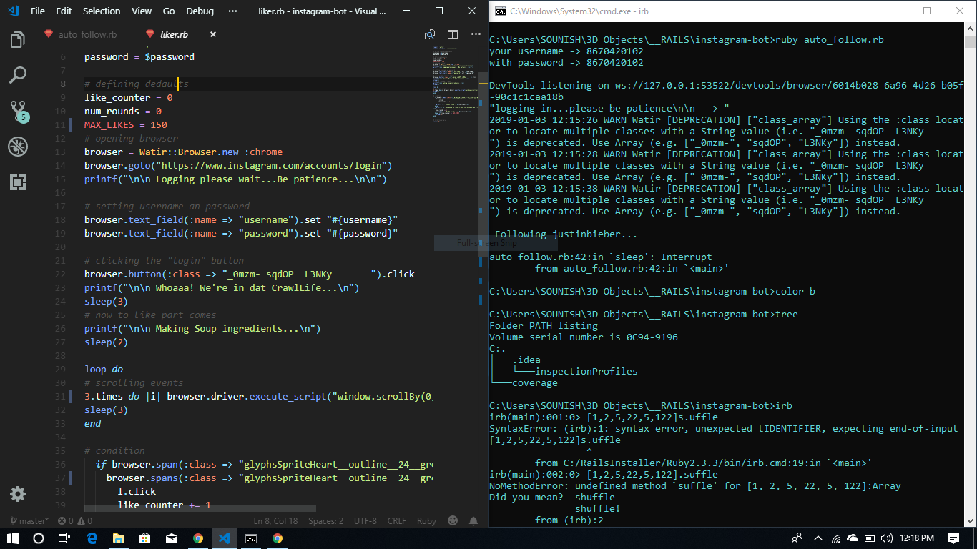Screen dimensions: 977x549
Task: Open Wi-Fi network flyout in the tray
Action: (x=835, y=538)
